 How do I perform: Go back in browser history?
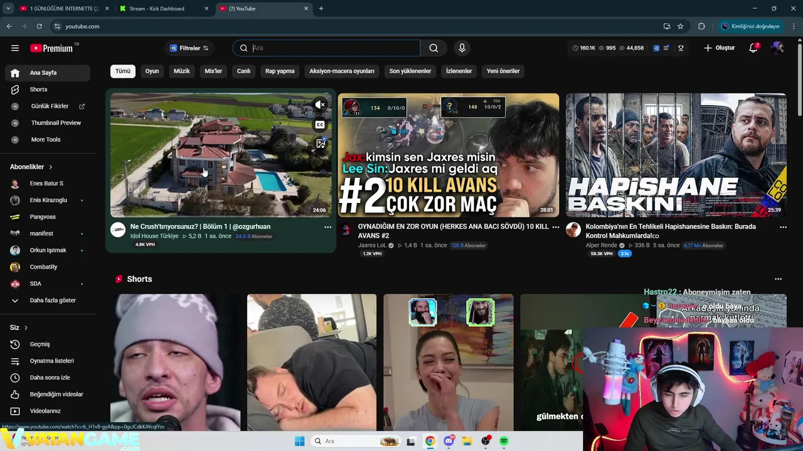click(9, 26)
